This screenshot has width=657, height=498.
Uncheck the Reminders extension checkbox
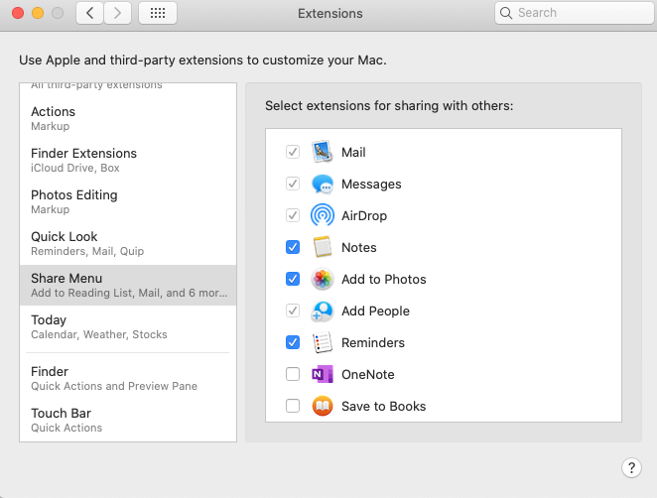(x=293, y=342)
